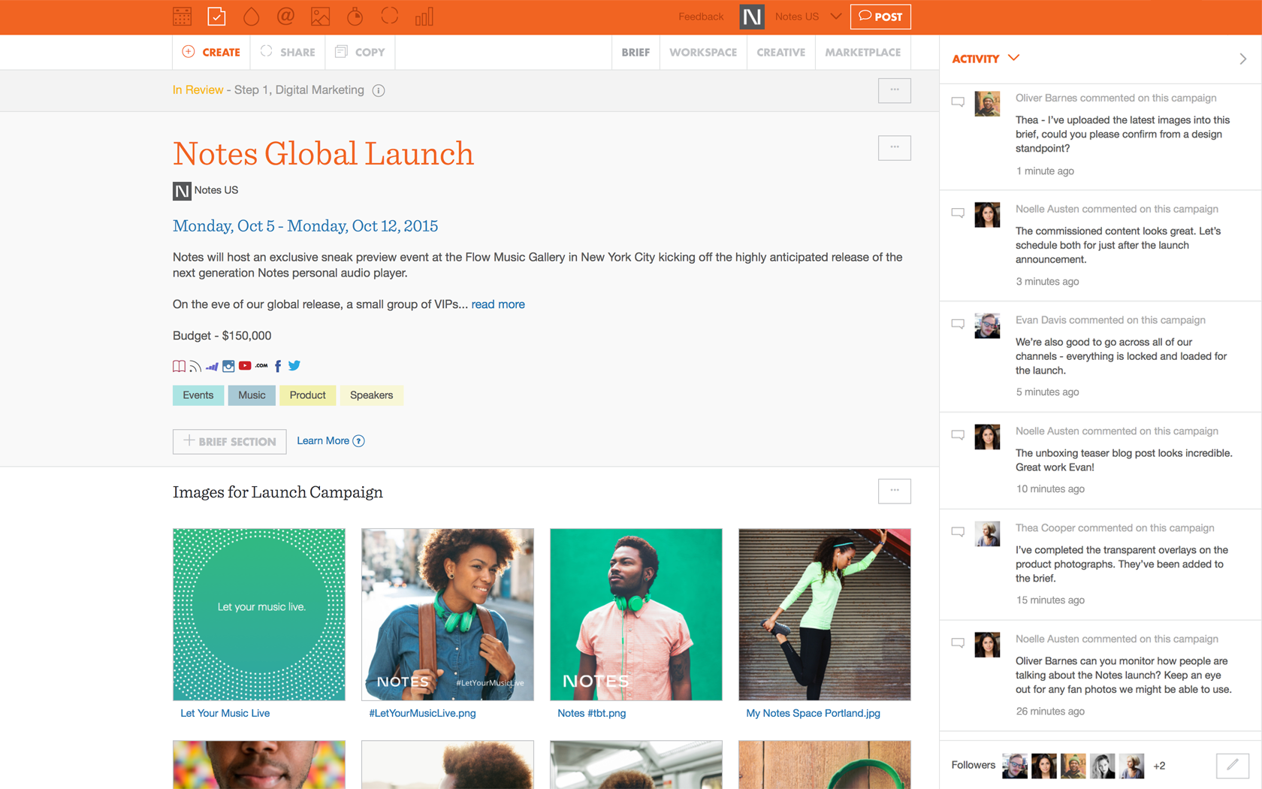Click the Twitter channel icon
The image size is (1262, 789).
(294, 366)
